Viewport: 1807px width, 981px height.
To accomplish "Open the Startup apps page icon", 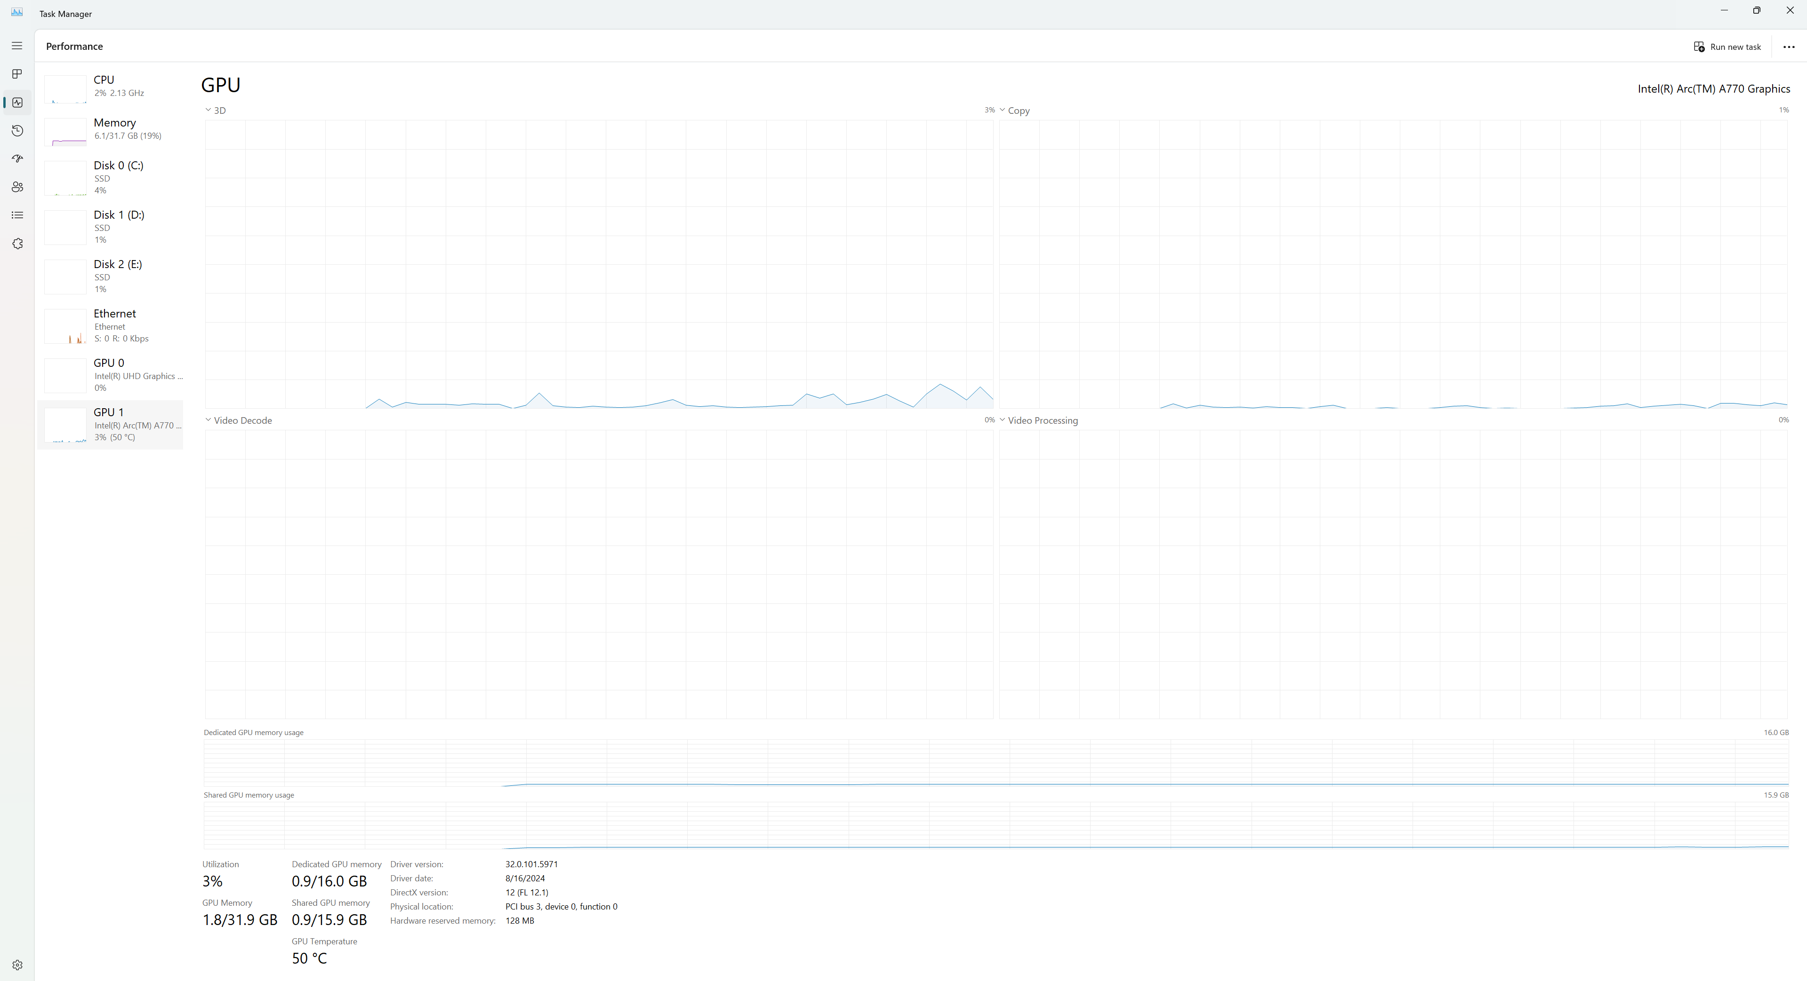I will coord(17,159).
